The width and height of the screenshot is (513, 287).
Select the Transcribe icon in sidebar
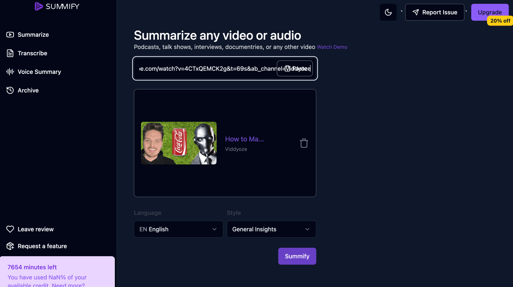pyautogui.click(x=10, y=53)
